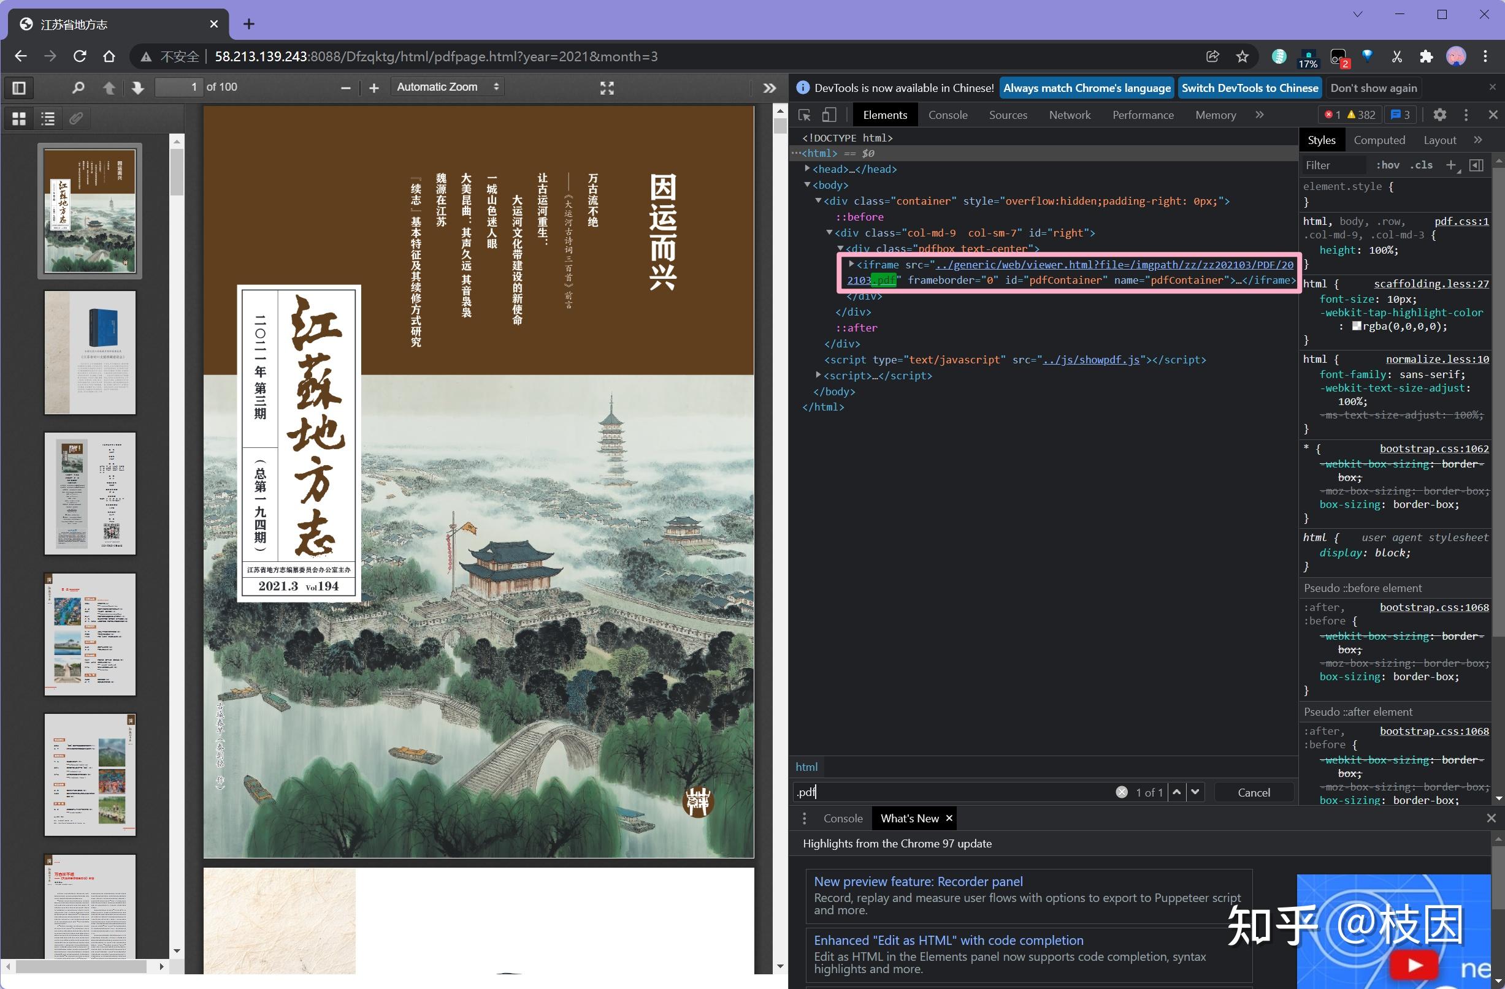Open the PDF find search tool

(x=78, y=88)
